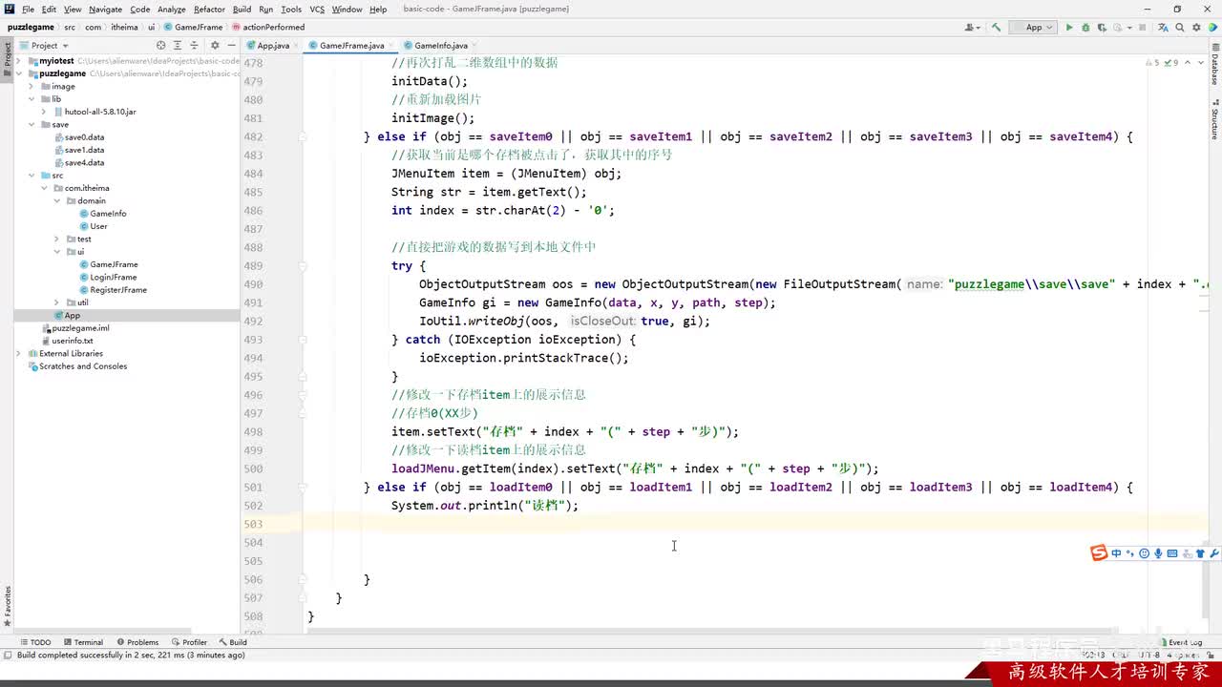Open Project panel options gear
This screenshot has height=687, width=1222.
coord(215,45)
